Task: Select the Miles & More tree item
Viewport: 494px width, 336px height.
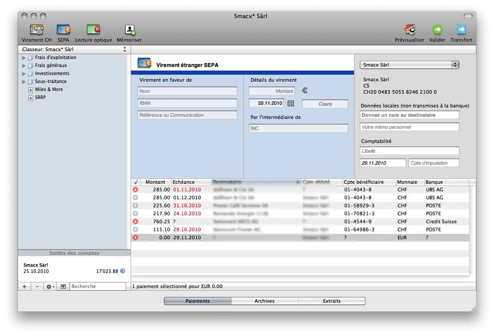Action: coord(49,89)
